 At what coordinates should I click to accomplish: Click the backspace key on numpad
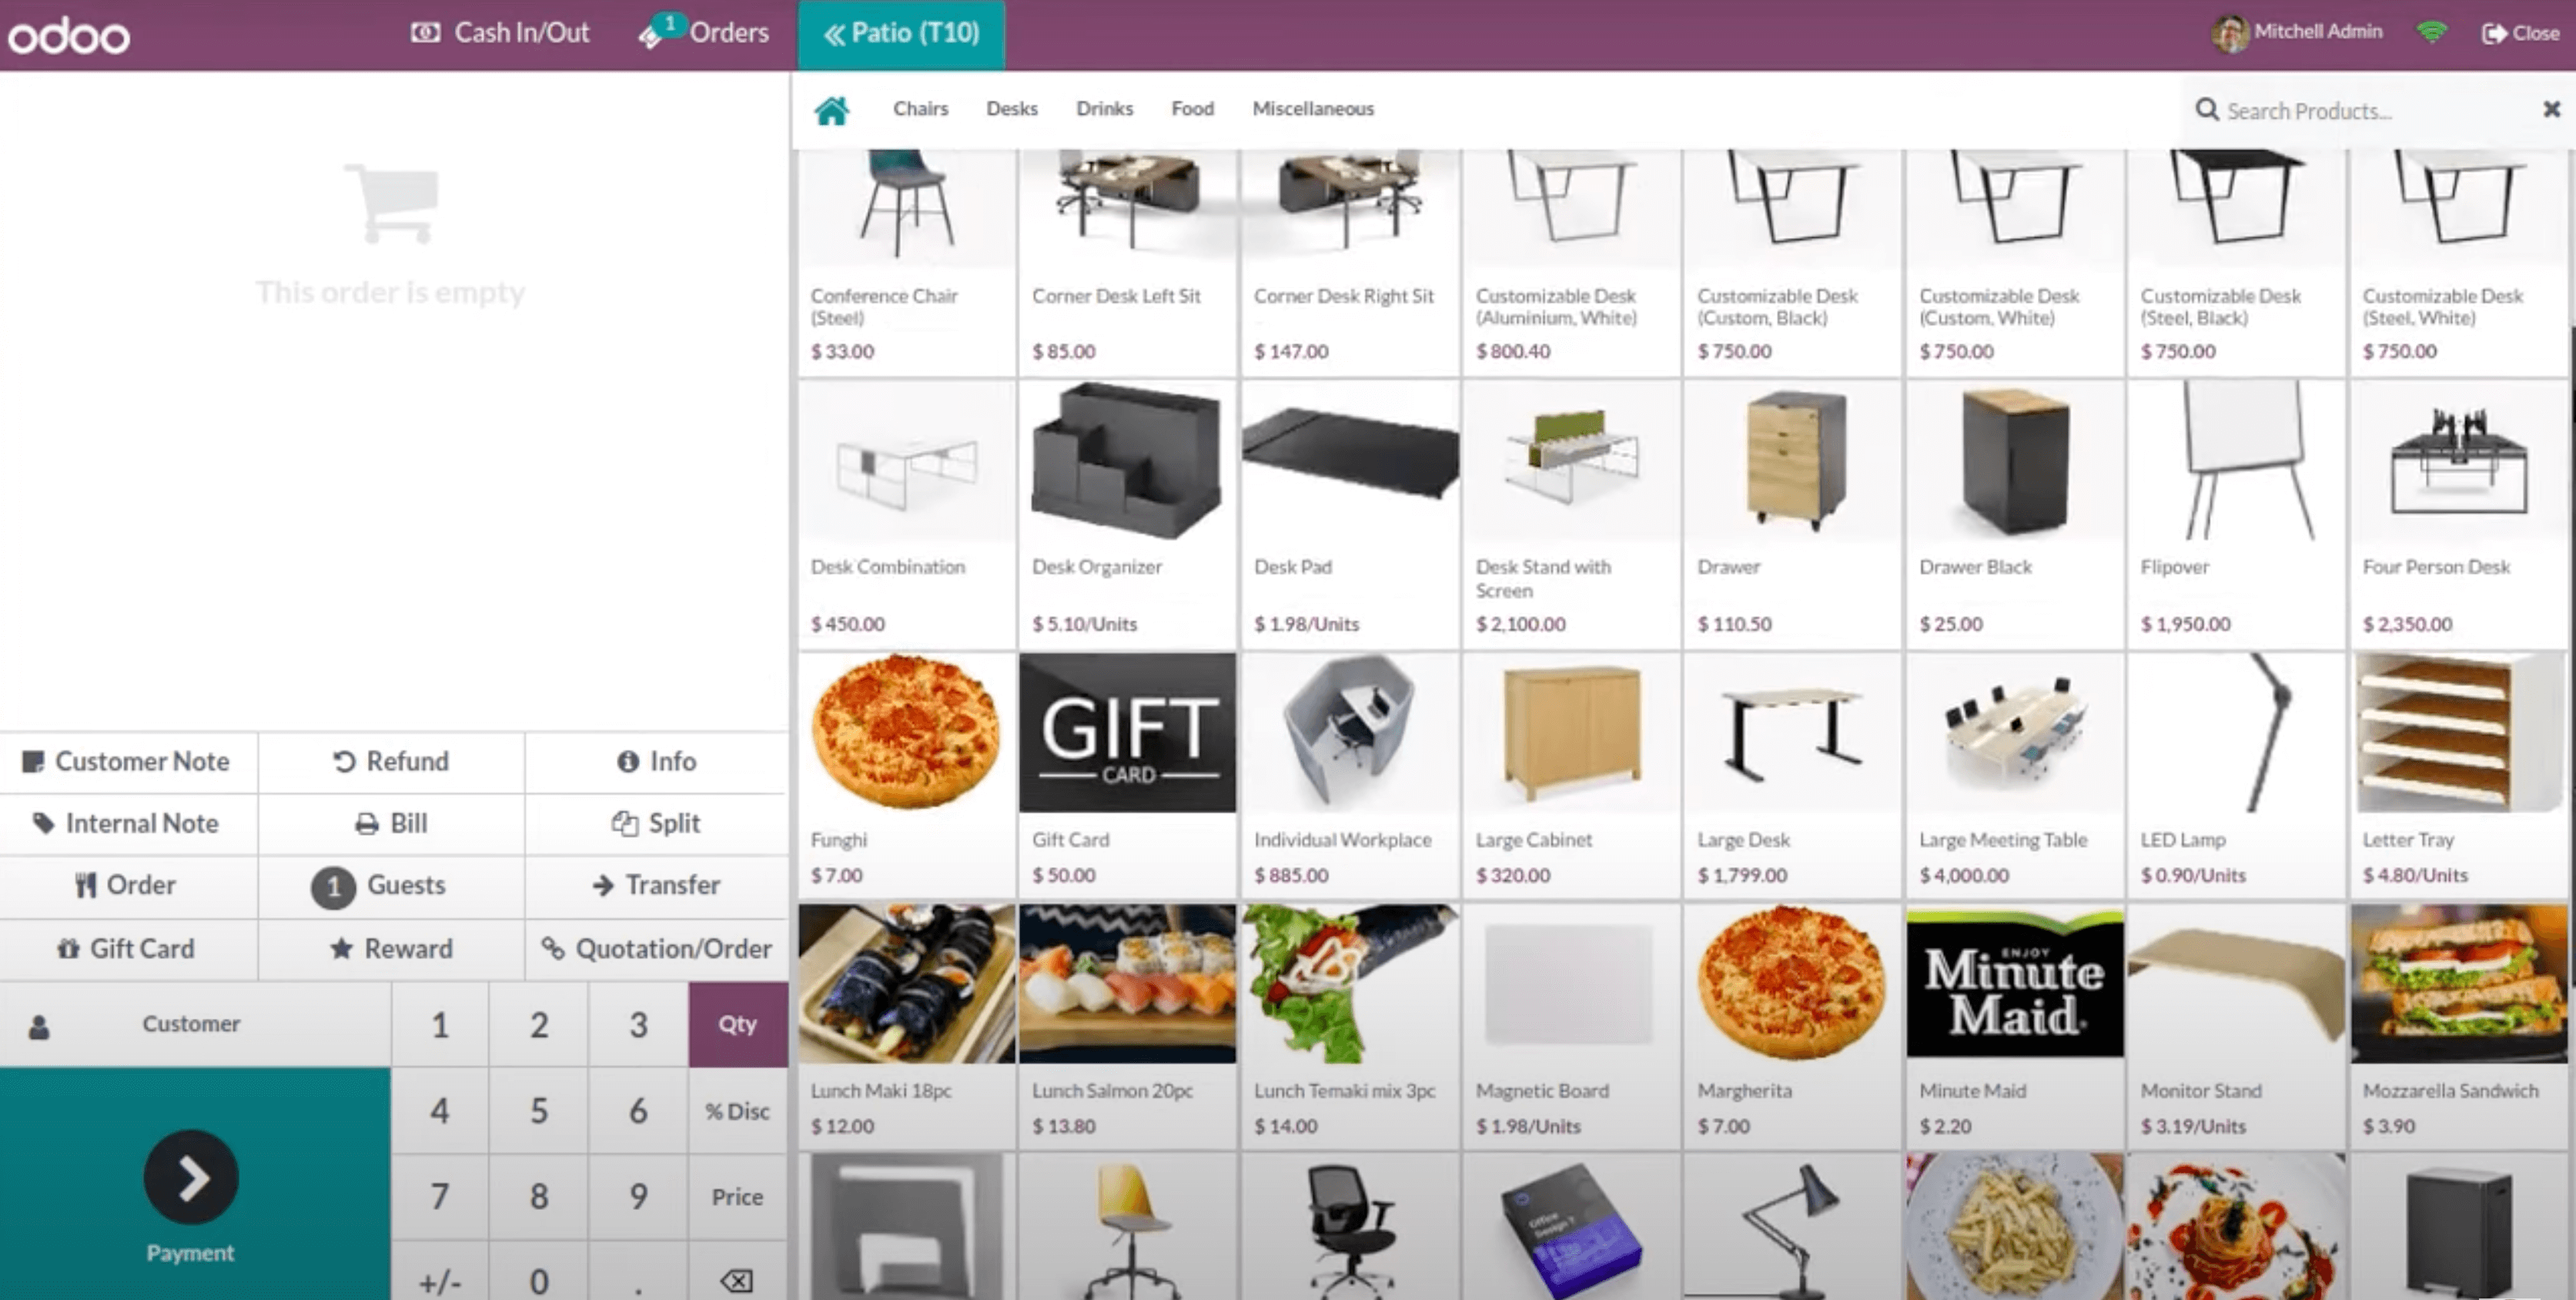[x=737, y=1279]
